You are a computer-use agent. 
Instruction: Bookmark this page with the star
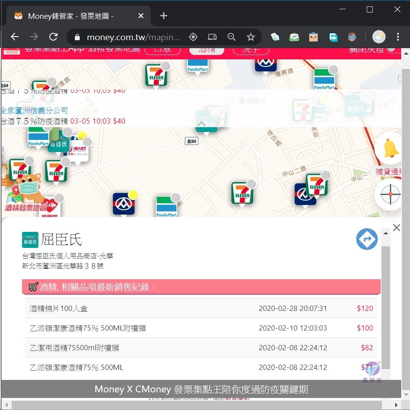click(x=251, y=37)
